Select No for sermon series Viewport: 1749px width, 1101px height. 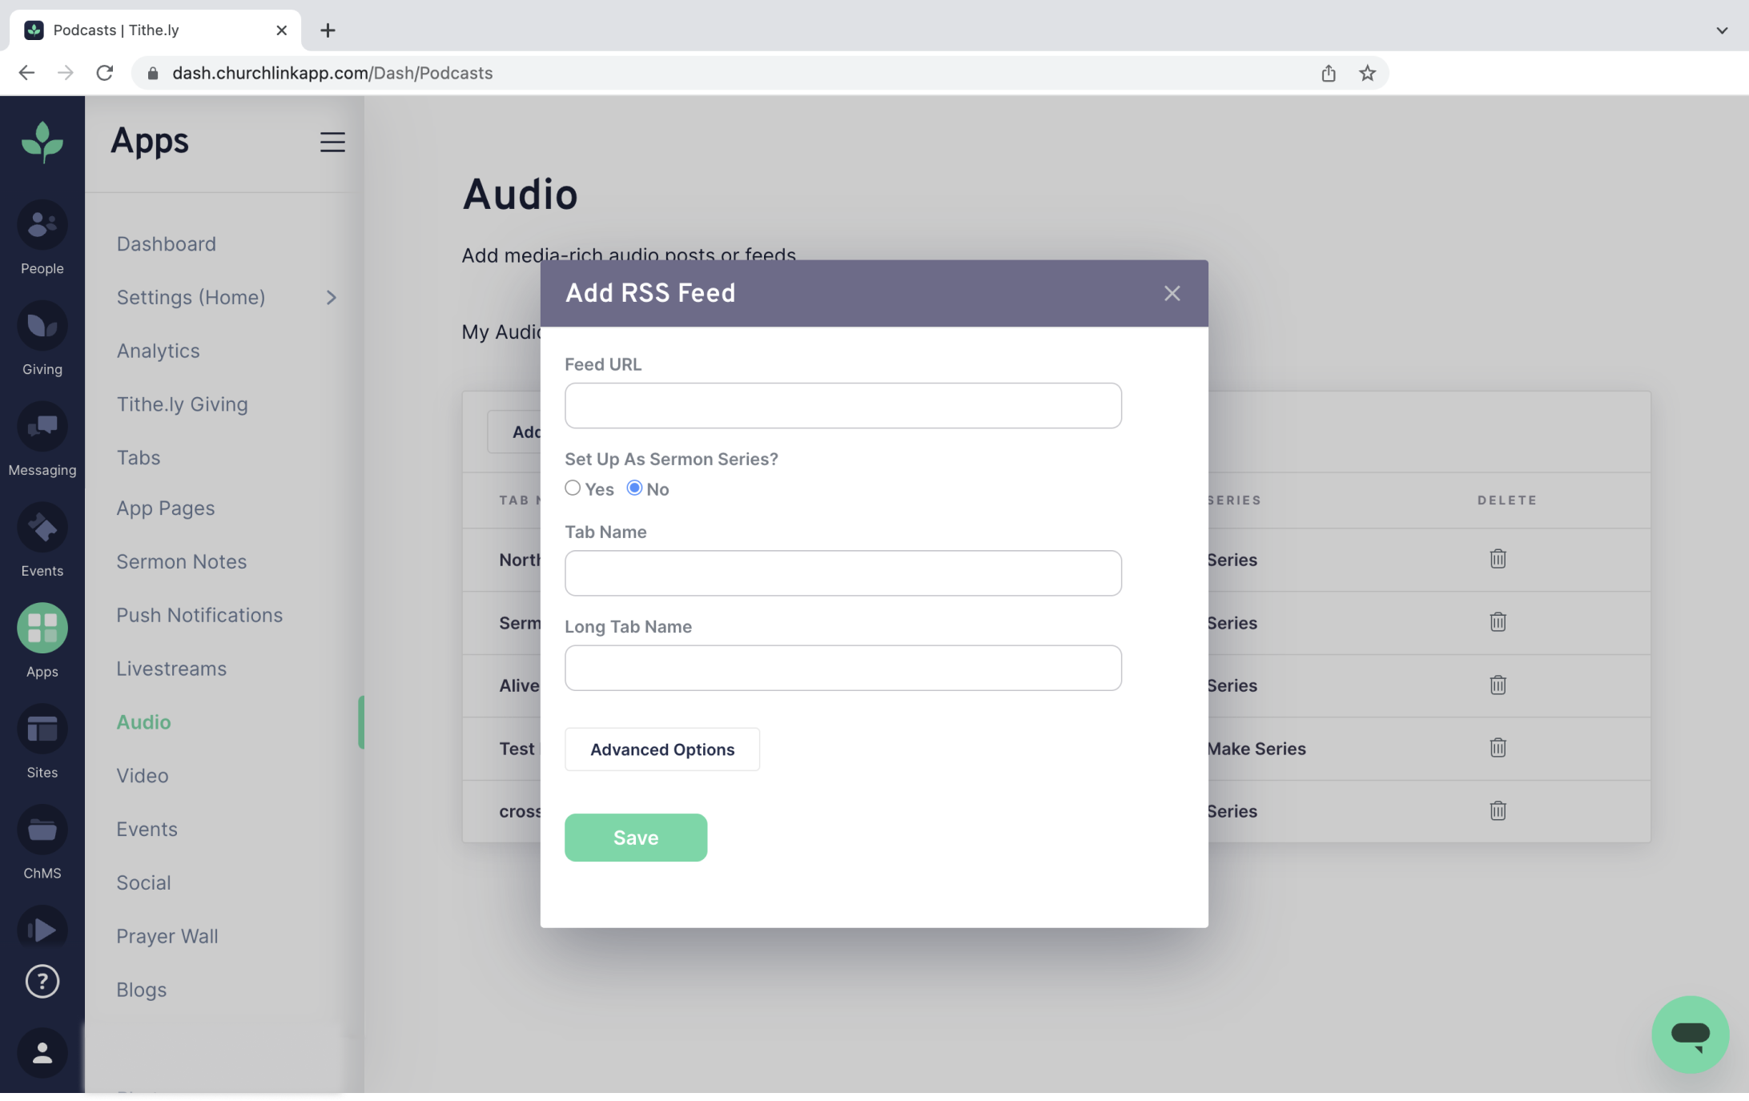pos(634,488)
